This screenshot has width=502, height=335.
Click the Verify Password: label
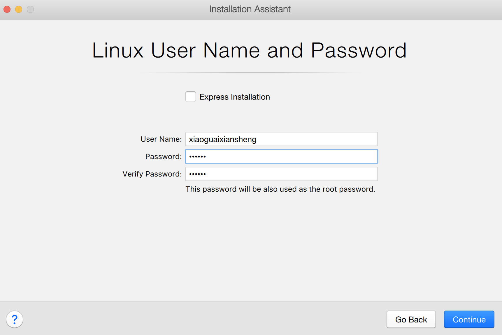point(152,174)
